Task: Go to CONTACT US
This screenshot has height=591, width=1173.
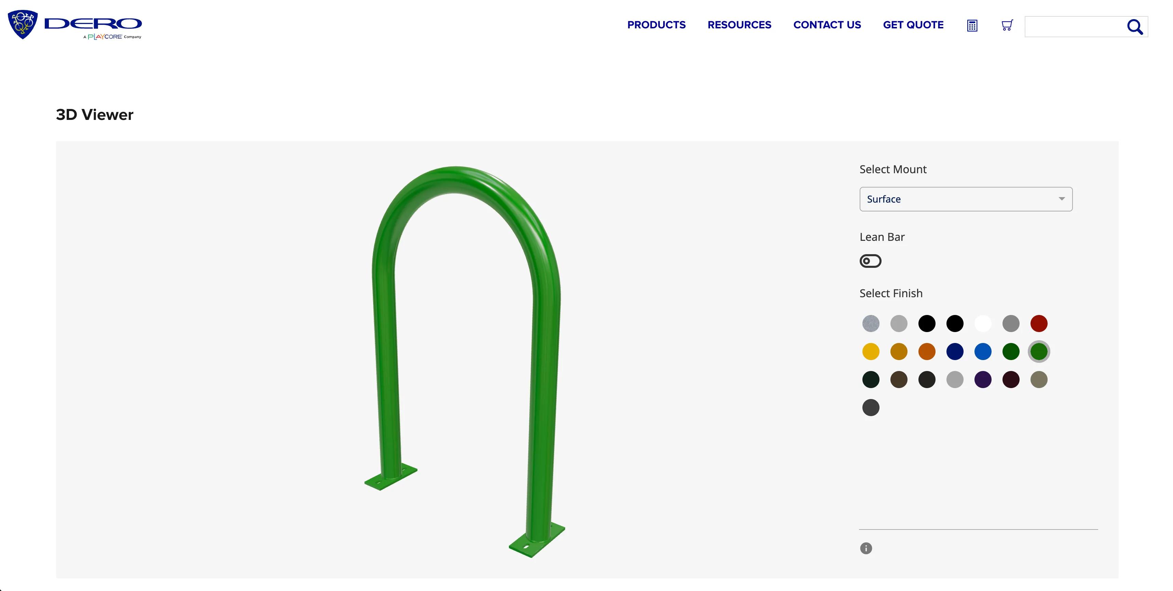Action: point(827,25)
